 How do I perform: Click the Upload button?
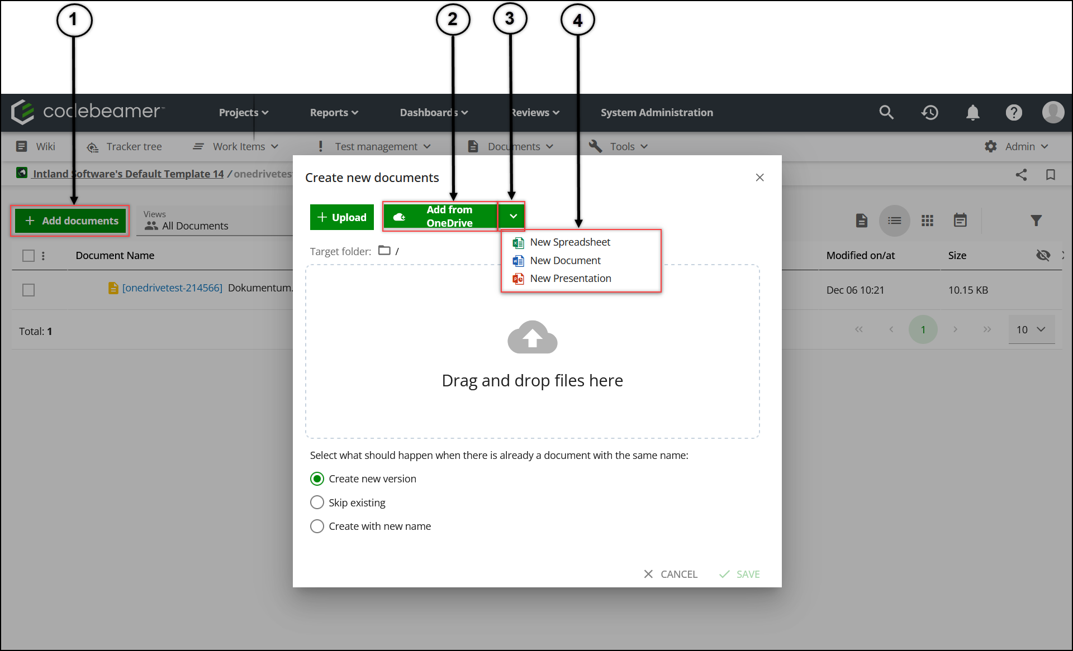coord(342,217)
